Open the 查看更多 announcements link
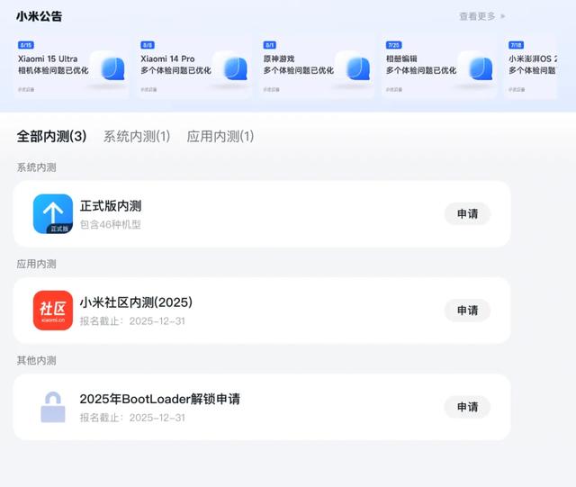Screen dimensions: 576x487 tap(482, 16)
